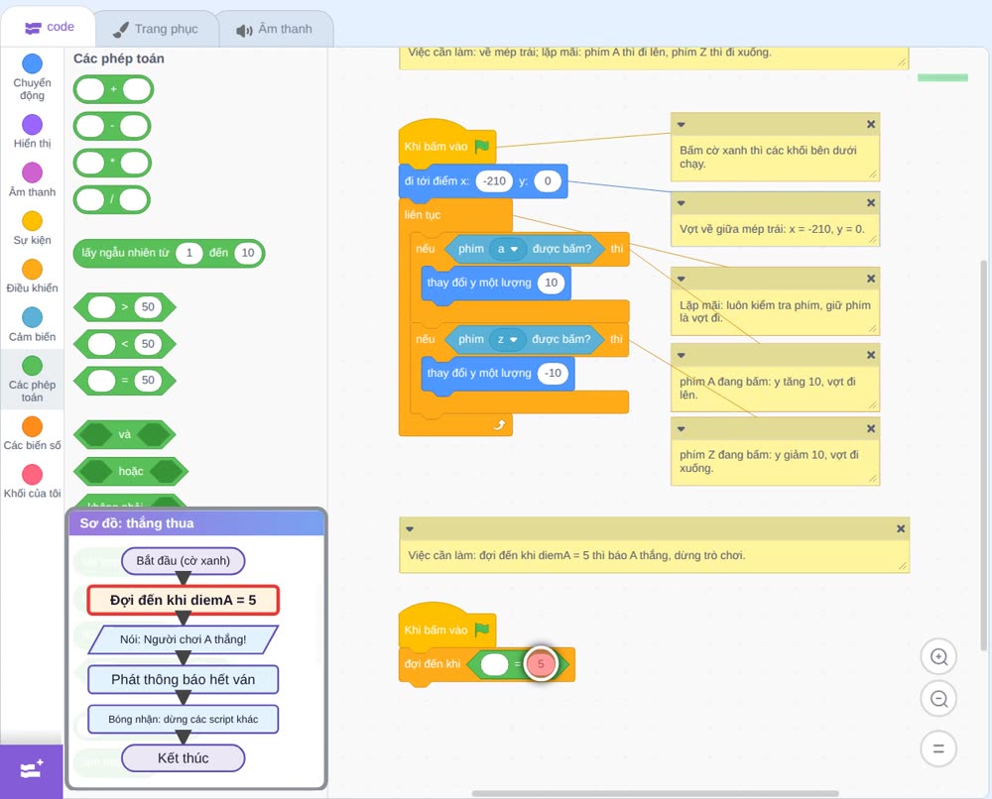Collapse the 'Lặp mãi' comment
This screenshot has width=992, height=799.
681,279
